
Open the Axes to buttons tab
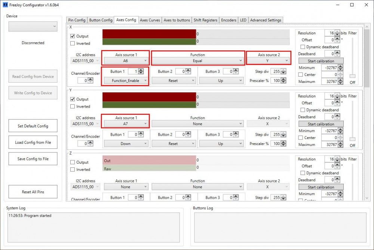177,20
